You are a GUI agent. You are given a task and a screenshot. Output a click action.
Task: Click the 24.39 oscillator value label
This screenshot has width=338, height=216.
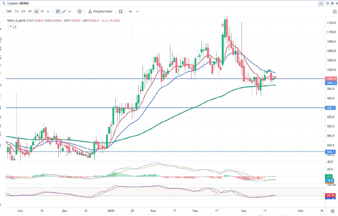[330, 195]
